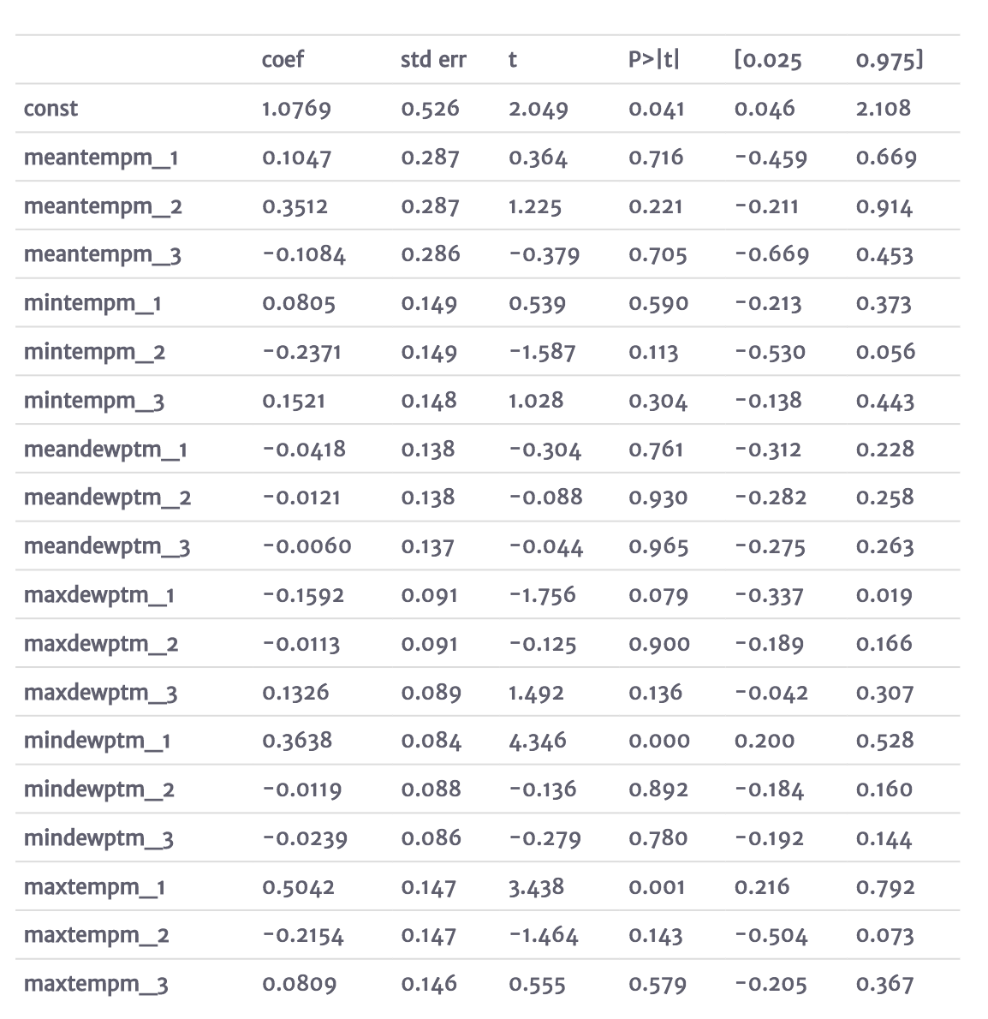Select the maxtempm_3 upper bound 0.367

click(884, 985)
